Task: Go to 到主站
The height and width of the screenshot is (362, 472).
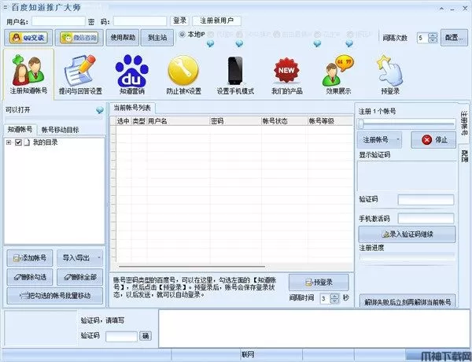Action: [157, 38]
